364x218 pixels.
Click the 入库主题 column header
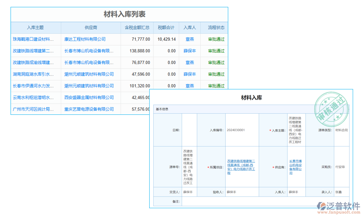[x=35, y=27]
